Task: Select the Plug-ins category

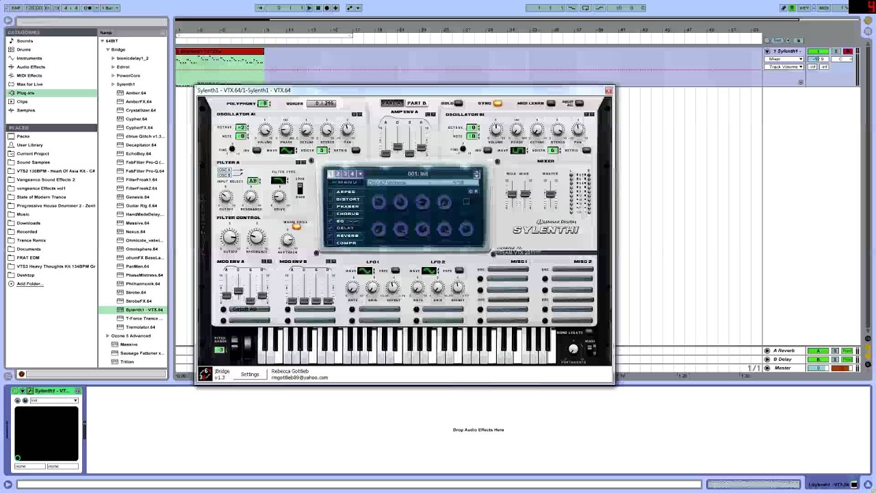Action: click(25, 92)
